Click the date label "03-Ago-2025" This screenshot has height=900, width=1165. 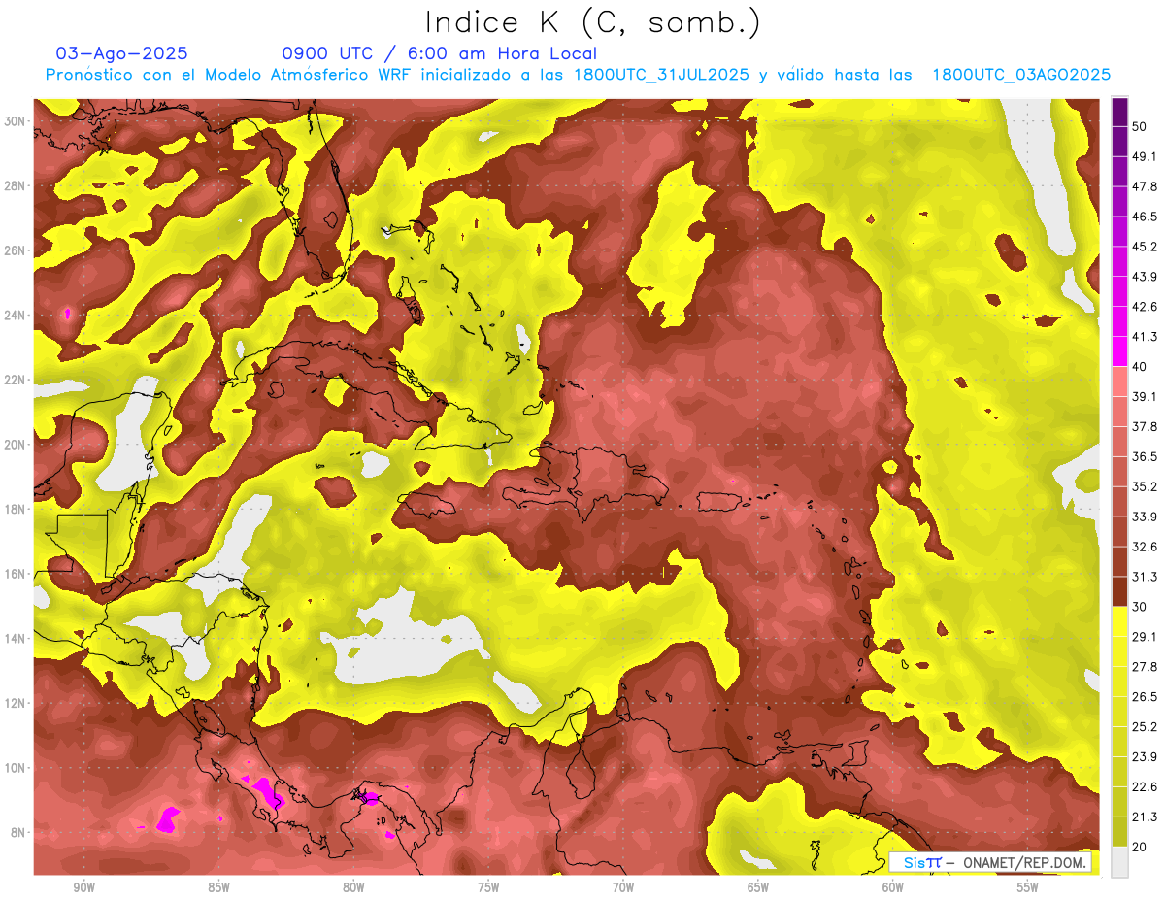pos(122,53)
